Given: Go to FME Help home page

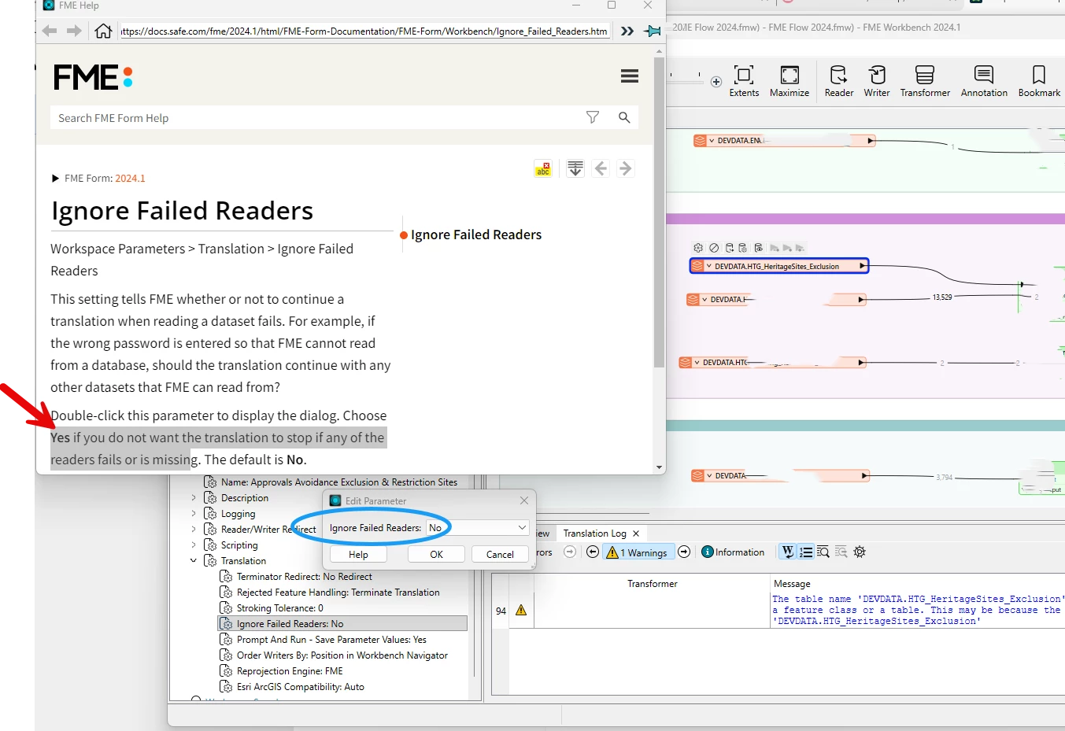Looking at the screenshot, I should pyautogui.click(x=103, y=31).
